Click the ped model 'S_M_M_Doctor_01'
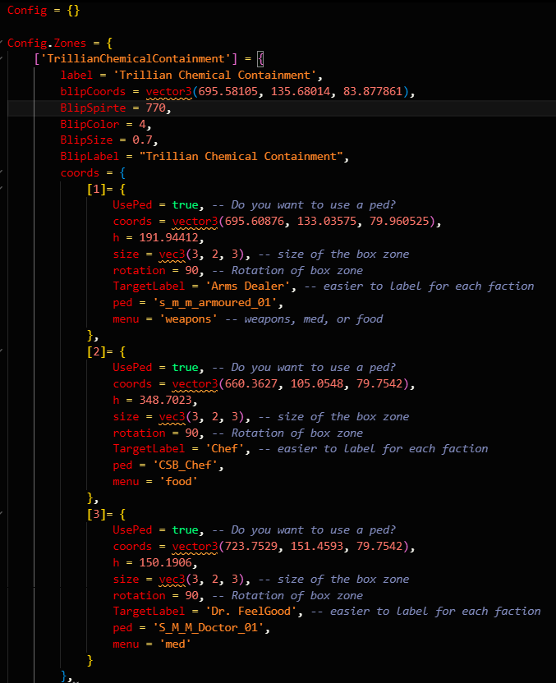556x683 pixels. click(x=208, y=627)
